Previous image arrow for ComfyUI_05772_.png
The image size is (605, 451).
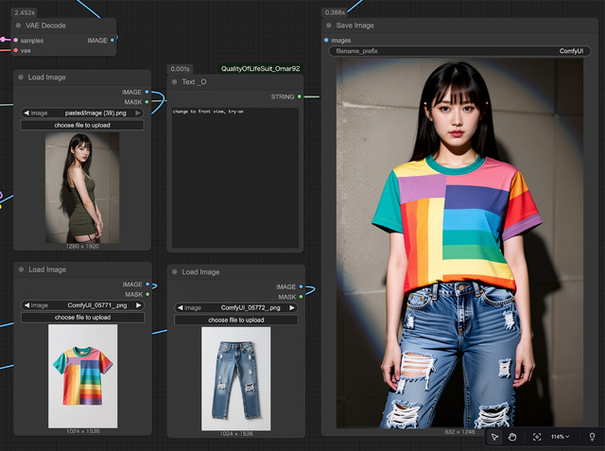pos(180,307)
